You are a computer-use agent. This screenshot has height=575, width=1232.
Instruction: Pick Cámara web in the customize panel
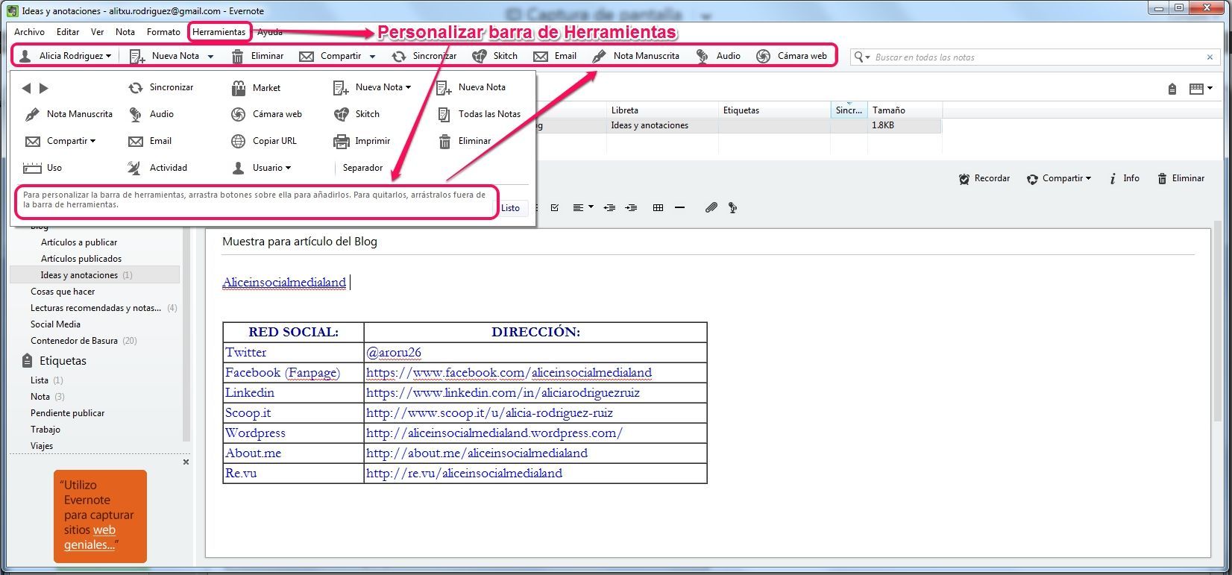pos(266,115)
